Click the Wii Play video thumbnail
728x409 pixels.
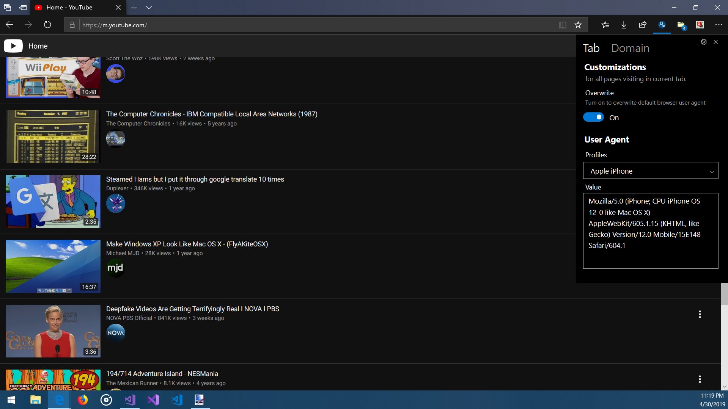(53, 78)
